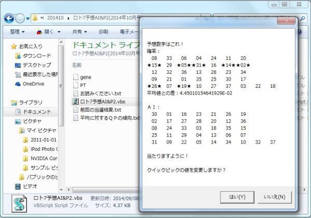Select ピクチャ library in navigation pane

pyautogui.click(x=32, y=121)
